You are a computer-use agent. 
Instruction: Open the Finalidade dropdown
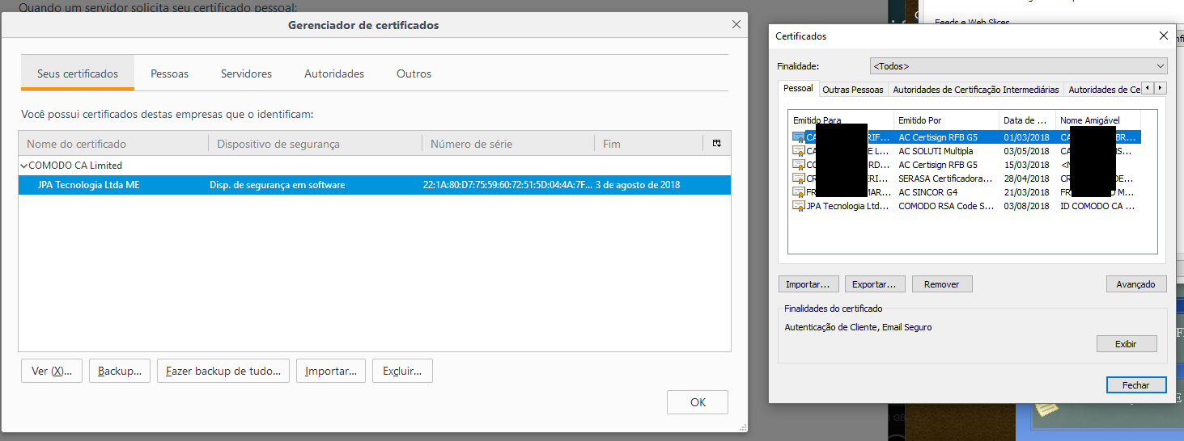tap(1017, 66)
